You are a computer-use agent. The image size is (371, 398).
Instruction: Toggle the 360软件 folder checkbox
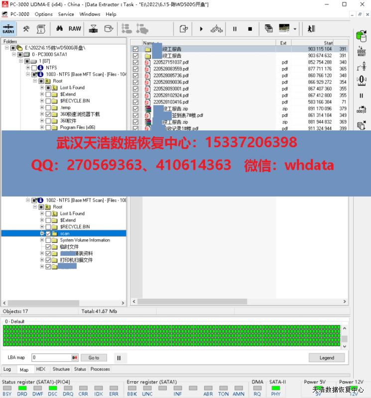coord(48,121)
